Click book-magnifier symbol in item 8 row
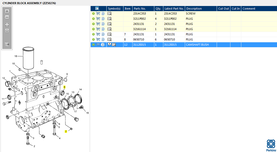Viewport: 277px width, 152px height. (110, 39)
